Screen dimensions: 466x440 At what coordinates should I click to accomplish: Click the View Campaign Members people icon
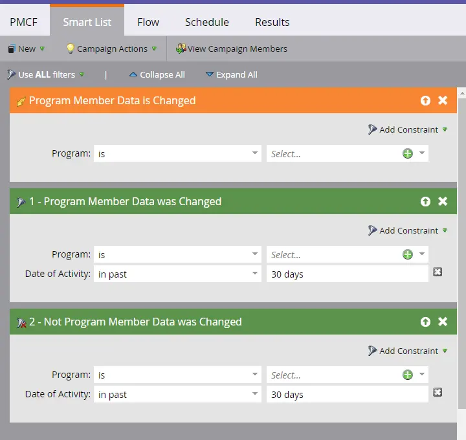point(181,49)
